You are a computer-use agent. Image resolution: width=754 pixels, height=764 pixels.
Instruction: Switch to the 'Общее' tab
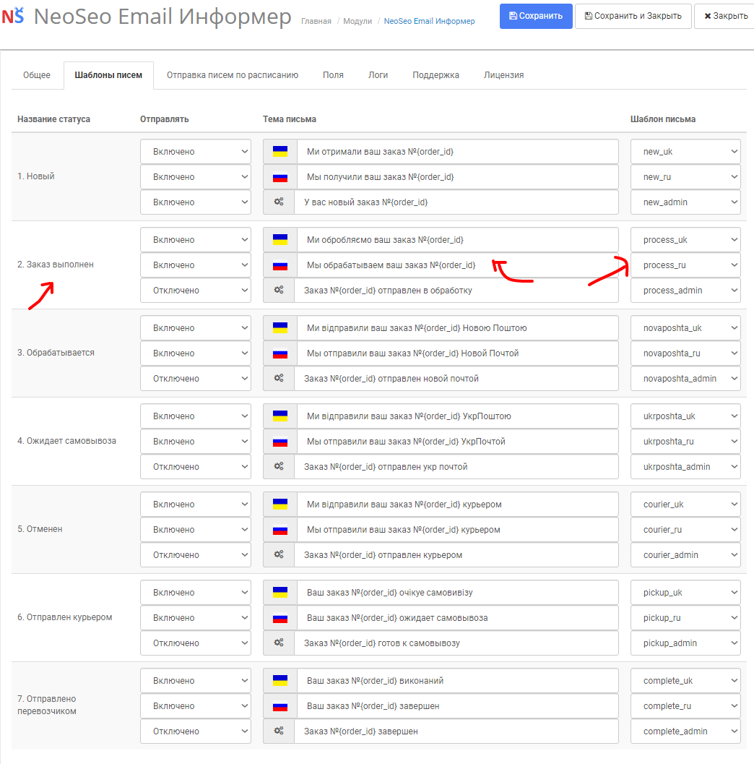(x=37, y=75)
